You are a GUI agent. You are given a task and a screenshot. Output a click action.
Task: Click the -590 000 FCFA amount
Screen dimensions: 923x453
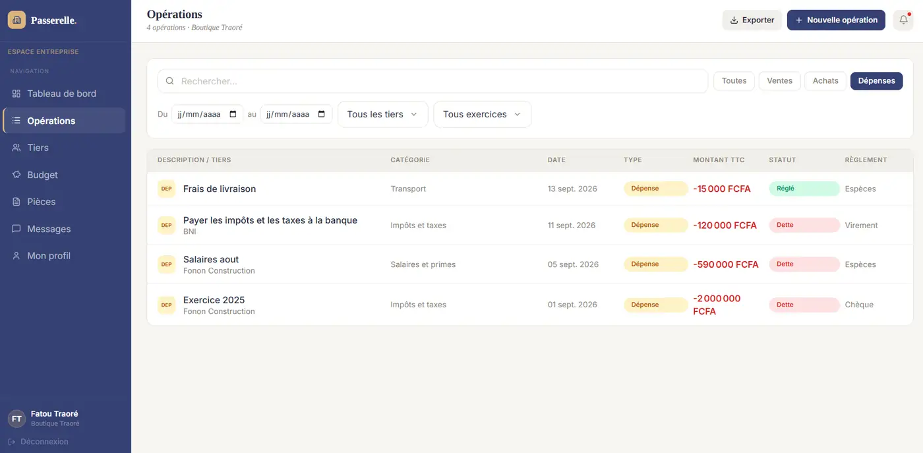[x=726, y=264]
